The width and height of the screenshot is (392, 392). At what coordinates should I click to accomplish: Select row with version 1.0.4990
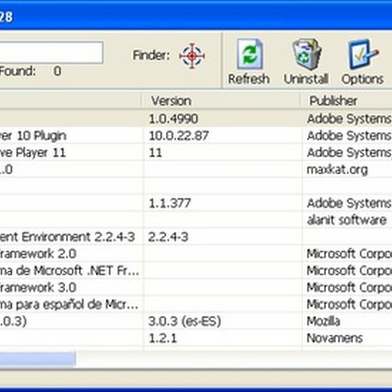click(196, 119)
